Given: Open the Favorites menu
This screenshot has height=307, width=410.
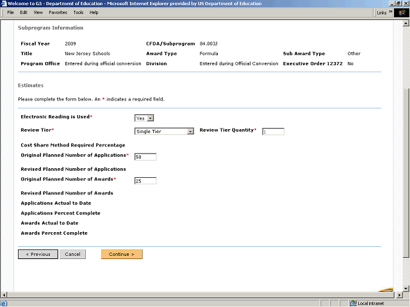Looking at the screenshot, I should point(58,13).
